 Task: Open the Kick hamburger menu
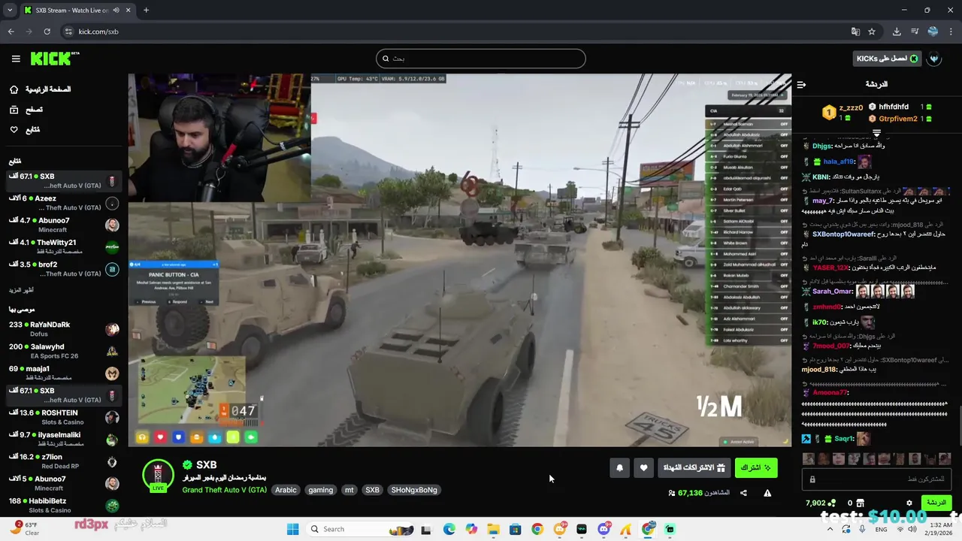point(16,59)
